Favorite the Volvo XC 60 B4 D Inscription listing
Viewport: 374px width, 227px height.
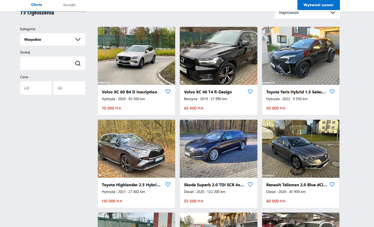click(168, 92)
